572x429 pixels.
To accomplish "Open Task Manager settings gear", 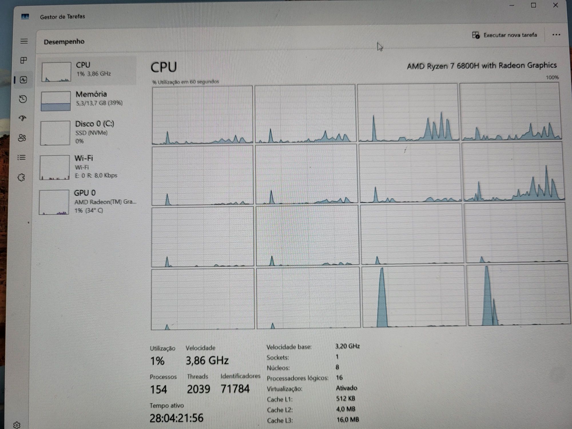I will coord(17,425).
